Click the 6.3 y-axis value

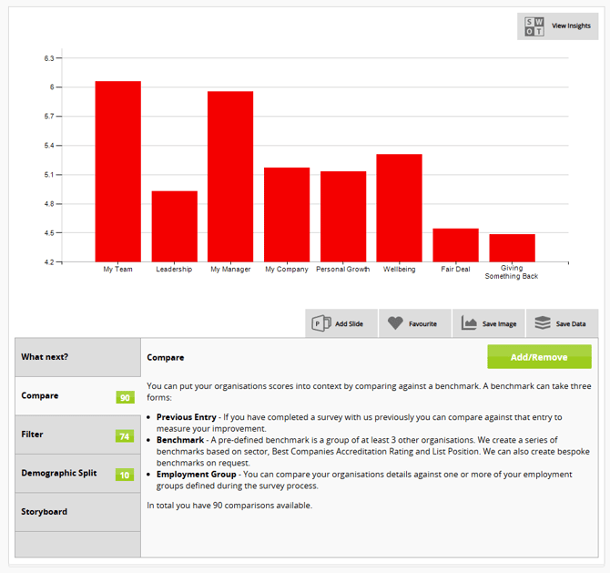coord(49,58)
